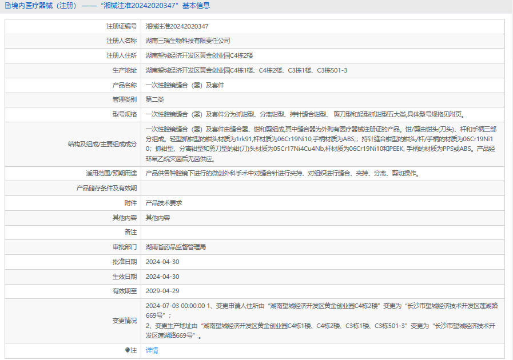This screenshot has height=360, width=513.
Task: Click the bulb icon beside 注
Action: (x=128, y=350)
